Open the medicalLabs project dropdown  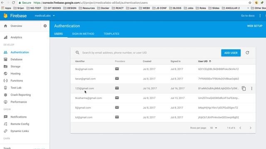(44, 16)
